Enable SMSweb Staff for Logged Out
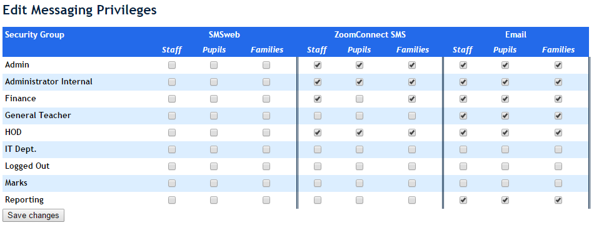 [x=172, y=166]
